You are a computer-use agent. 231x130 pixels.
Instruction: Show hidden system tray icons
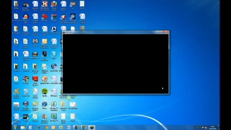coord(197,127)
